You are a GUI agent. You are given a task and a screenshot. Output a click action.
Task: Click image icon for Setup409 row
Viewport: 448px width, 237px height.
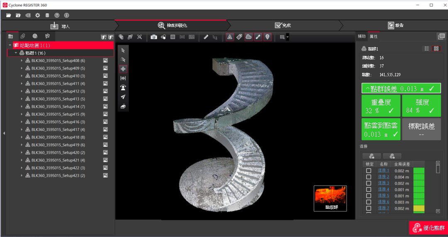pos(105,68)
